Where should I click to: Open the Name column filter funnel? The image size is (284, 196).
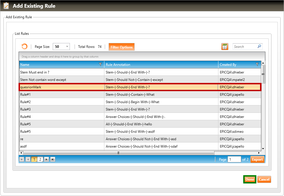pos(100,65)
